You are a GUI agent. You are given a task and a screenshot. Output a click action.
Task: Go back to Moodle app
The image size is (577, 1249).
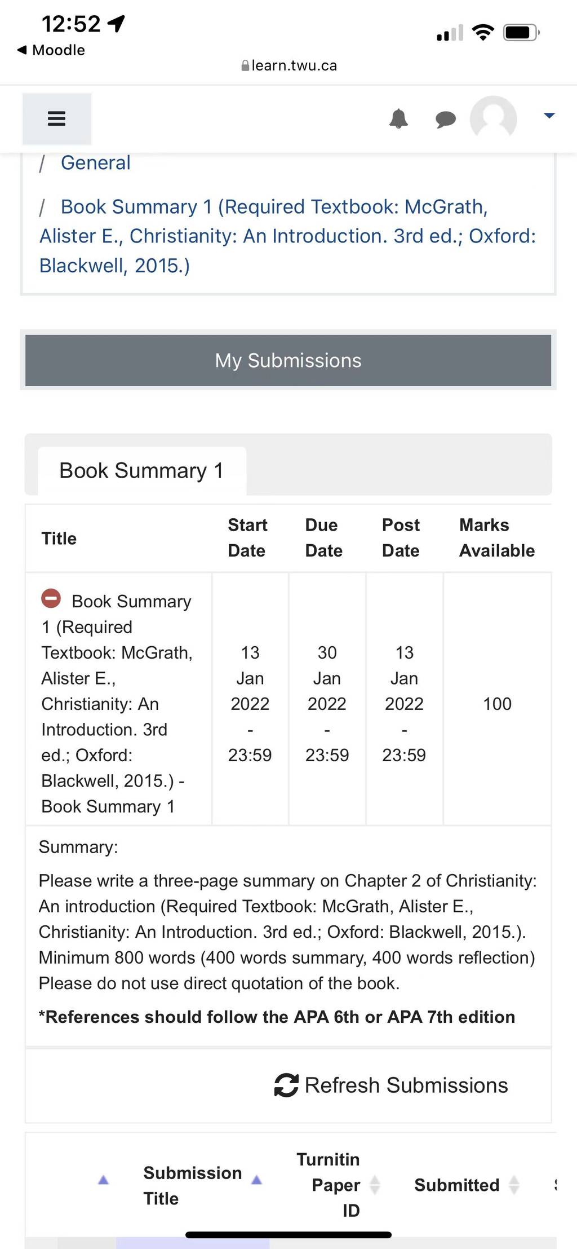tap(51, 50)
